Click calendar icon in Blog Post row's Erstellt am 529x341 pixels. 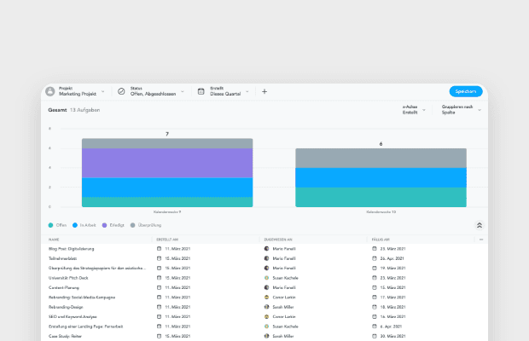click(x=159, y=248)
